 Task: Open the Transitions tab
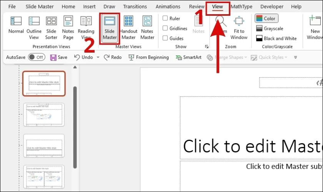tap(135, 7)
